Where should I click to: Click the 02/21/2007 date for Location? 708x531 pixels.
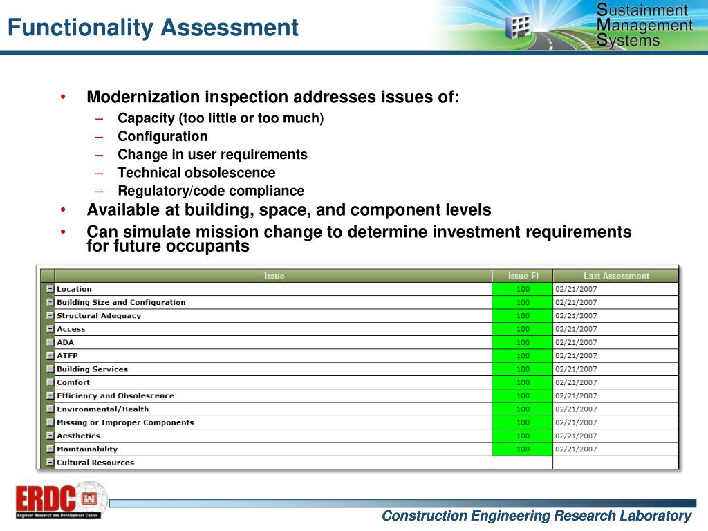576,289
